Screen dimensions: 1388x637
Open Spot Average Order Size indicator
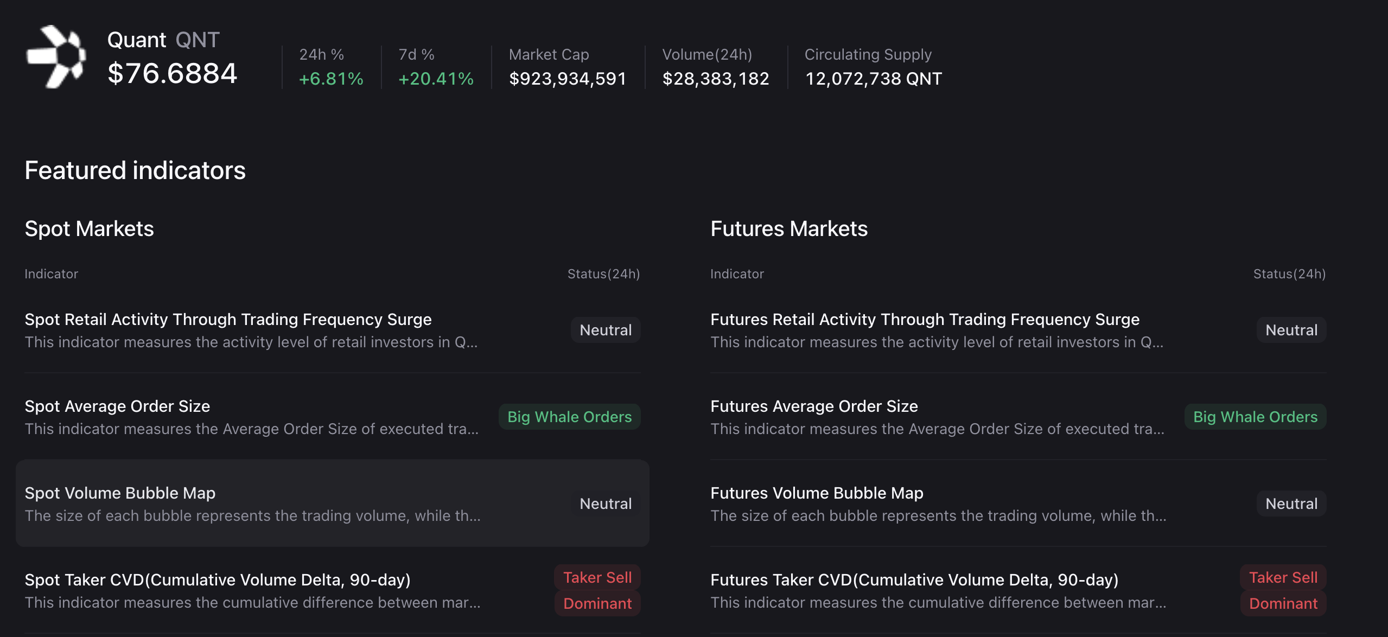pos(117,406)
